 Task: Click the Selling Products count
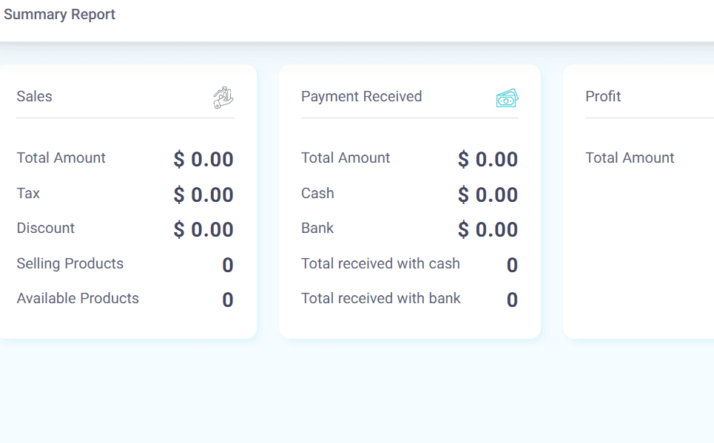pos(228,265)
